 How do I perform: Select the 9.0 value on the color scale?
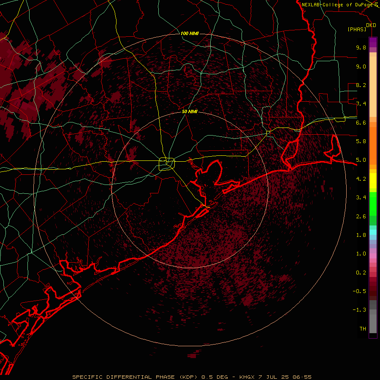tap(361, 66)
